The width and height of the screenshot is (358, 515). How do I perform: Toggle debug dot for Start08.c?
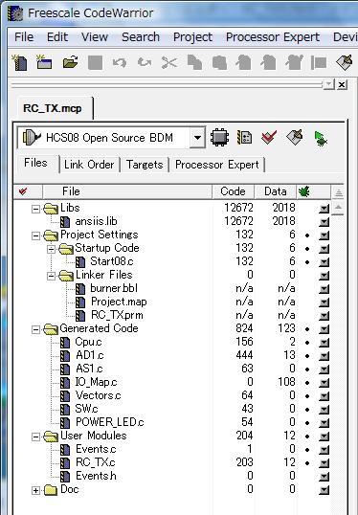coord(307,262)
